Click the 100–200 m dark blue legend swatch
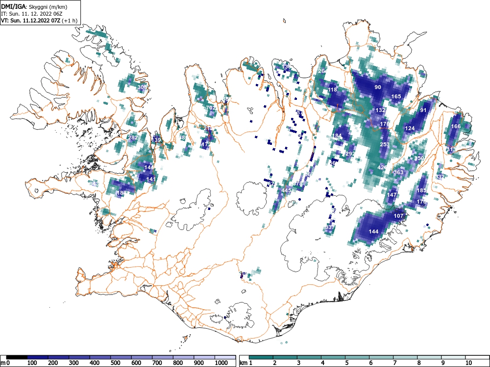 [x=38, y=357]
